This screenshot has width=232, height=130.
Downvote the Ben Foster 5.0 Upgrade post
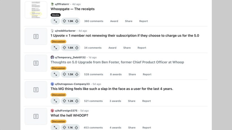77,74
